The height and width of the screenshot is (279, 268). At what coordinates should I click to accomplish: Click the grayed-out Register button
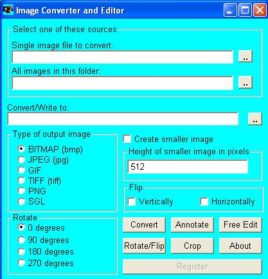click(192, 267)
